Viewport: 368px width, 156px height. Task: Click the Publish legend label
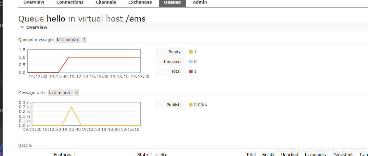[169, 105]
